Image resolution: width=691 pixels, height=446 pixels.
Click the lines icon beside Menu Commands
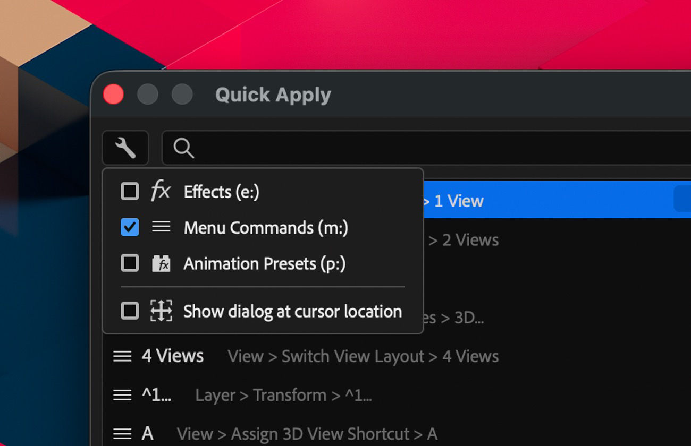click(x=161, y=227)
